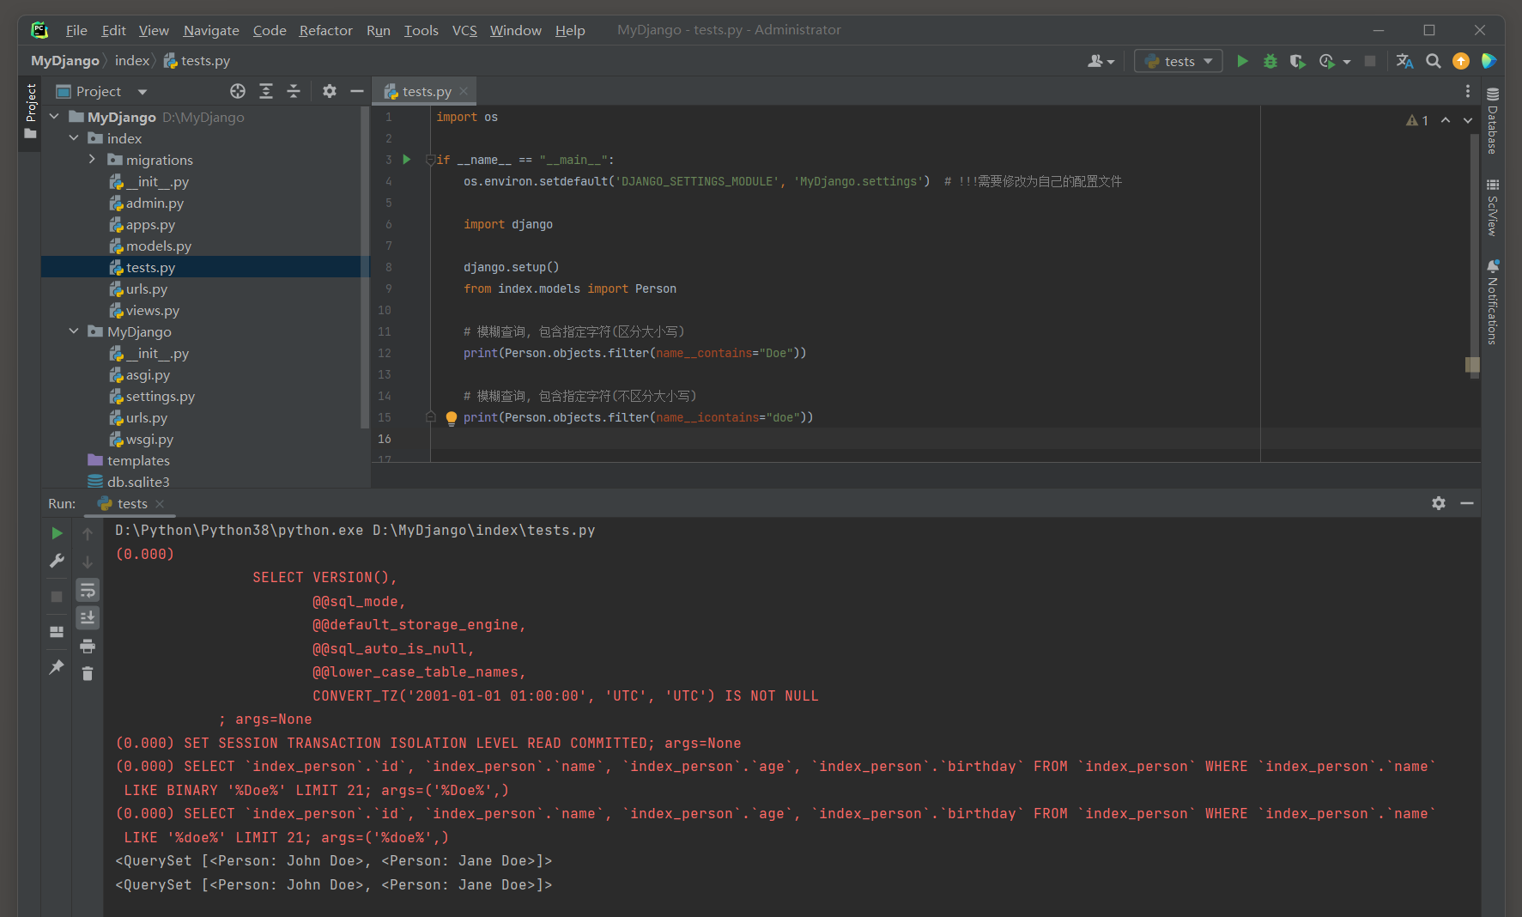Open the profiler run icon in toolbar
The height and width of the screenshot is (917, 1522).
click(1327, 61)
